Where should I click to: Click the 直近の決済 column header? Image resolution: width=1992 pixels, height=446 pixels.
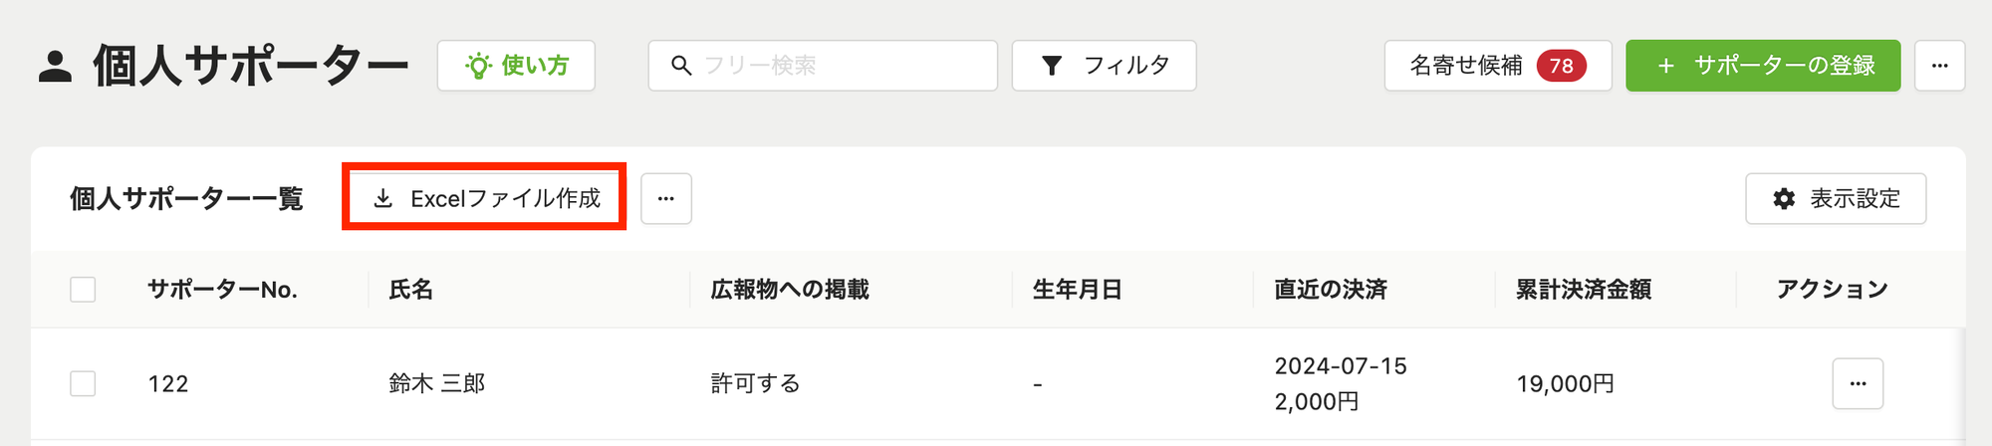click(x=1331, y=290)
